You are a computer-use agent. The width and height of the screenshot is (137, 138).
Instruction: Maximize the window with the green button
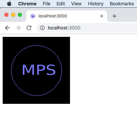[x=20, y=15]
